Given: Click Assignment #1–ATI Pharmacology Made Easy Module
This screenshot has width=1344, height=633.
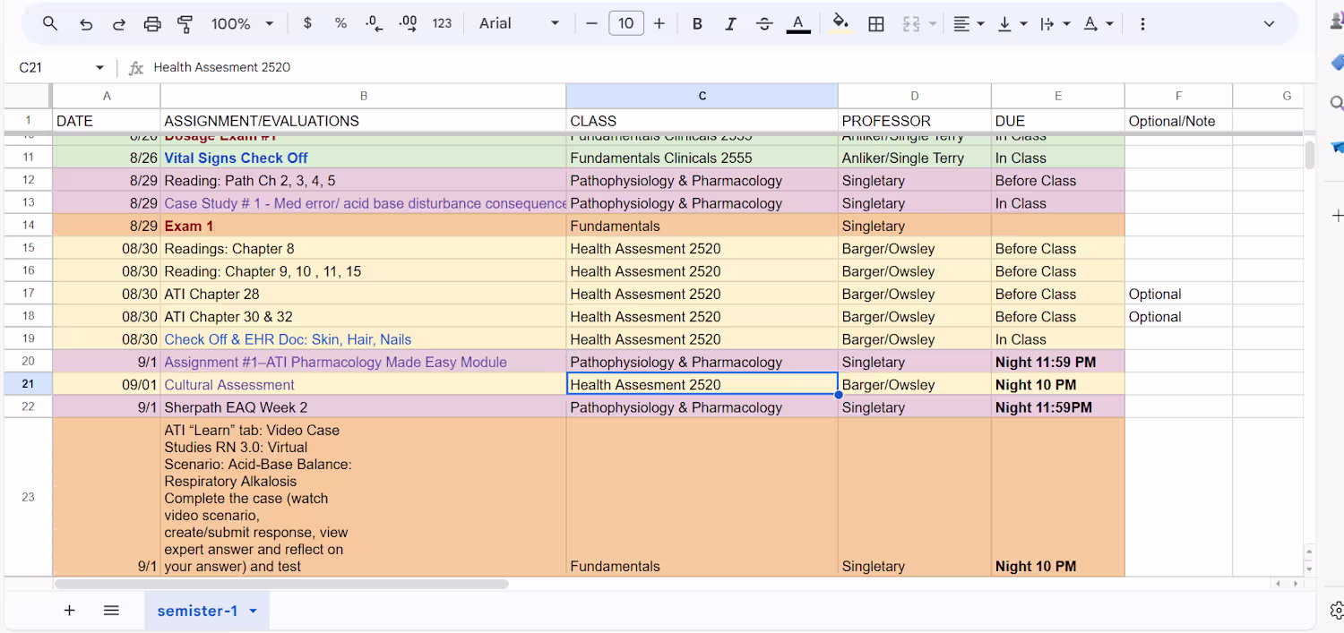Looking at the screenshot, I should [x=363, y=362].
